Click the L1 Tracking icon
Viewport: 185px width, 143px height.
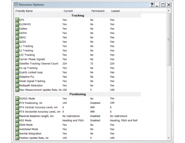point(17,46)
